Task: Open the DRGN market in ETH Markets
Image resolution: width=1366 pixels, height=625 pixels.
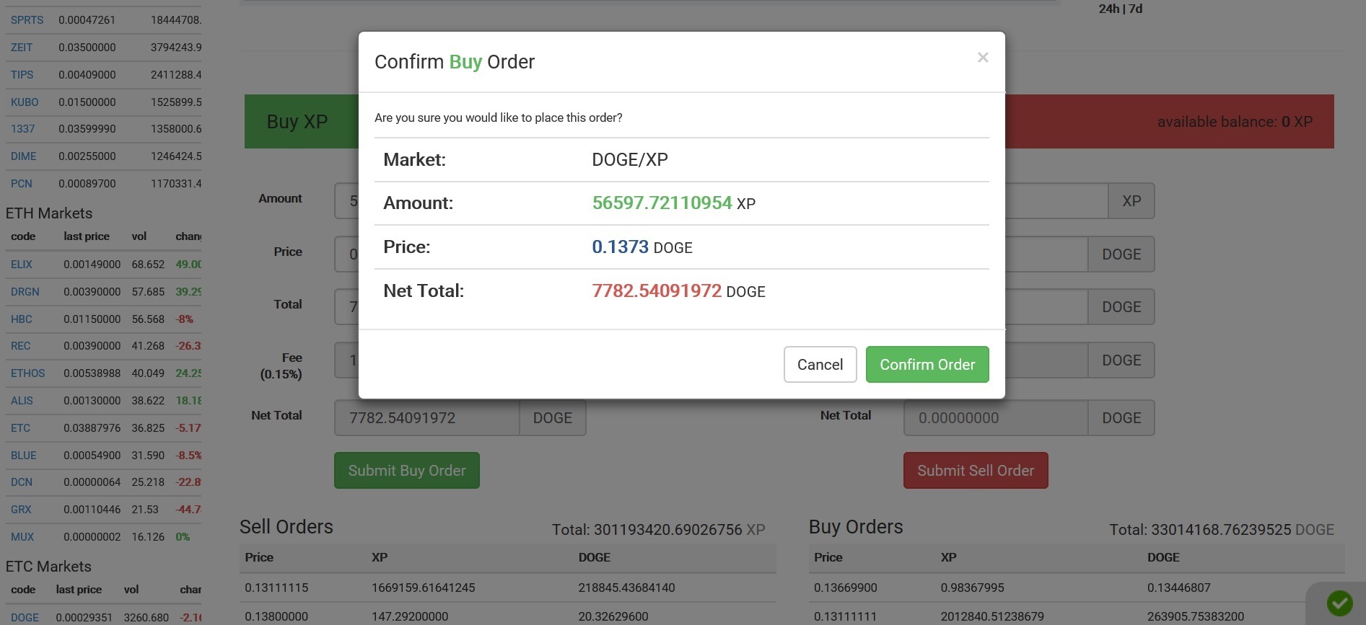Action: tap(25, 292)
